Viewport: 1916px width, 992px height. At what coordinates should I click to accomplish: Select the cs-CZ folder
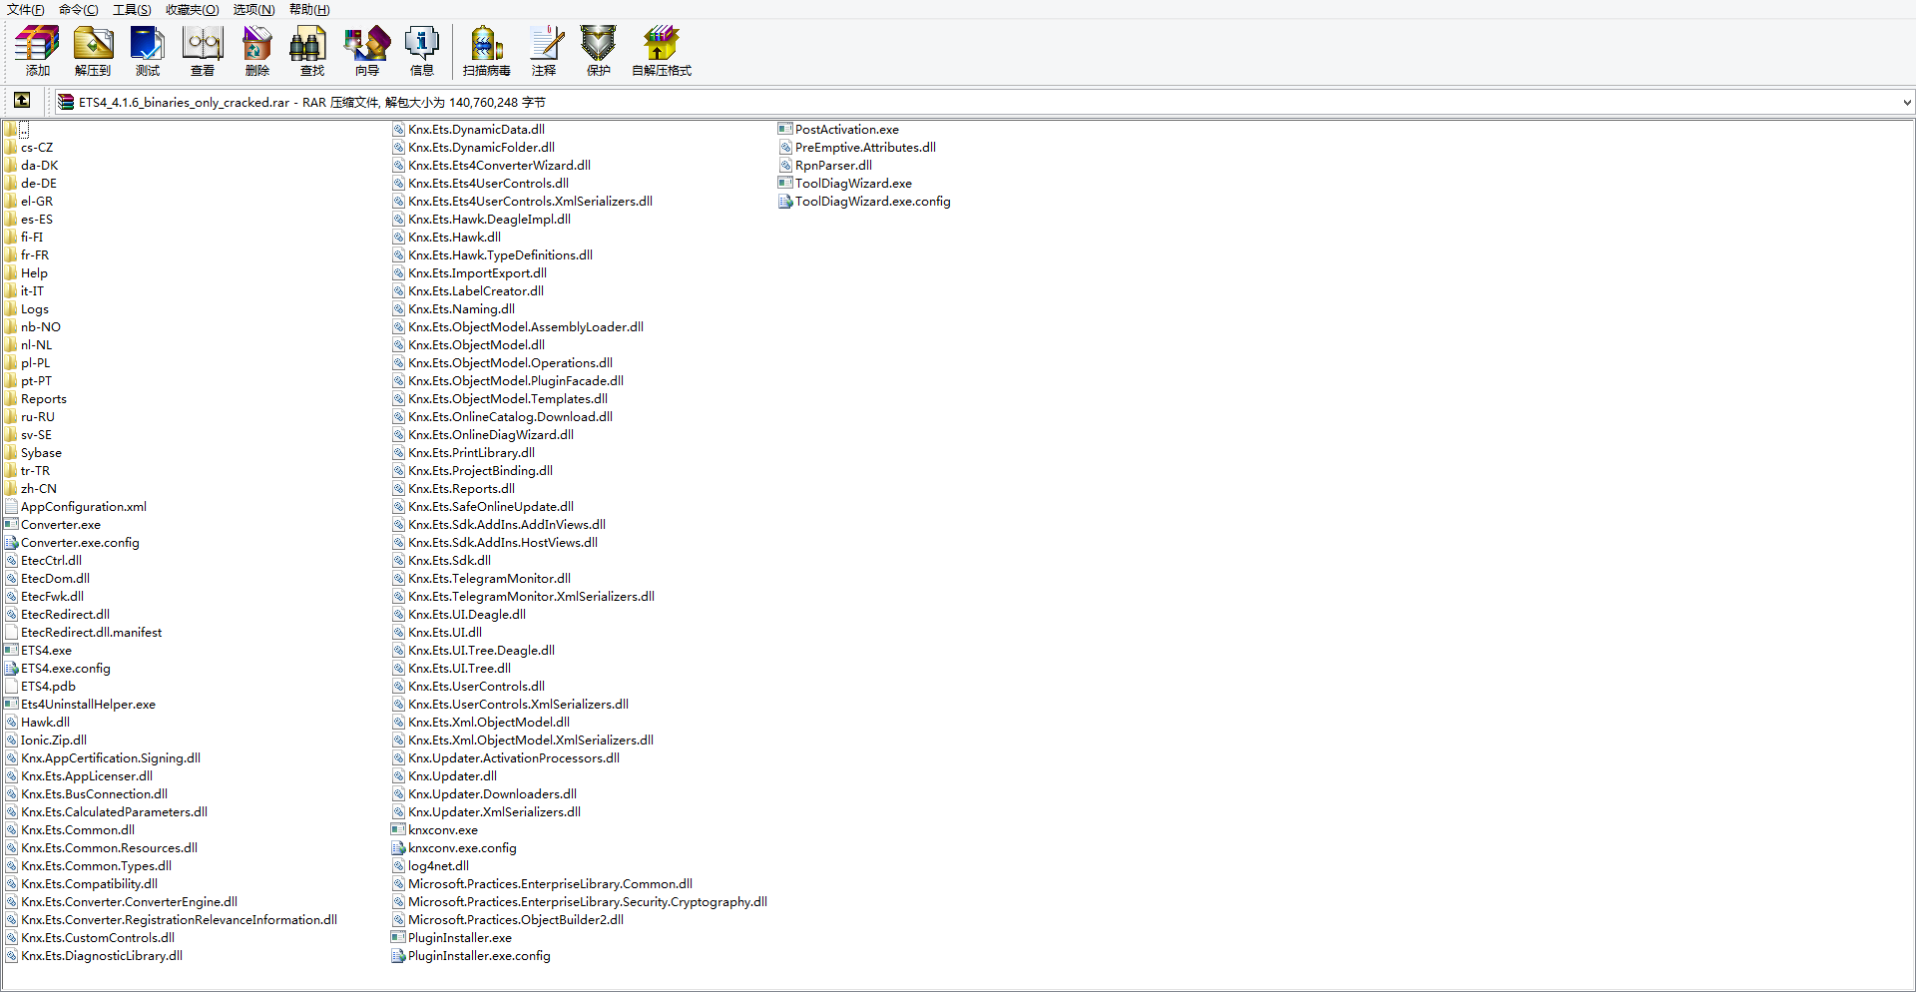pos(29,148)
